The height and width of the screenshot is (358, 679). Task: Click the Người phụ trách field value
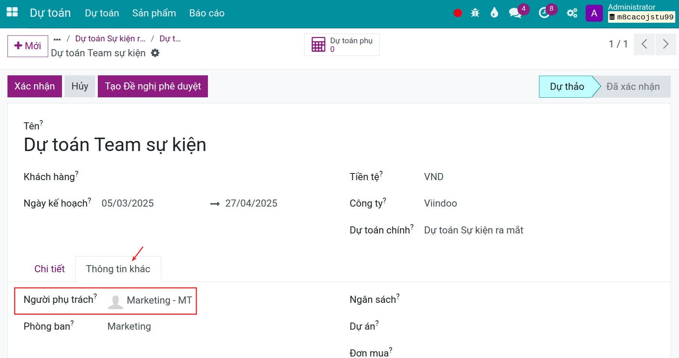coord(150,301)
